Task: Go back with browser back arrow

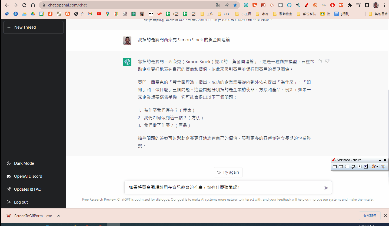Action: pyautogui.click(x=7, y=5)
